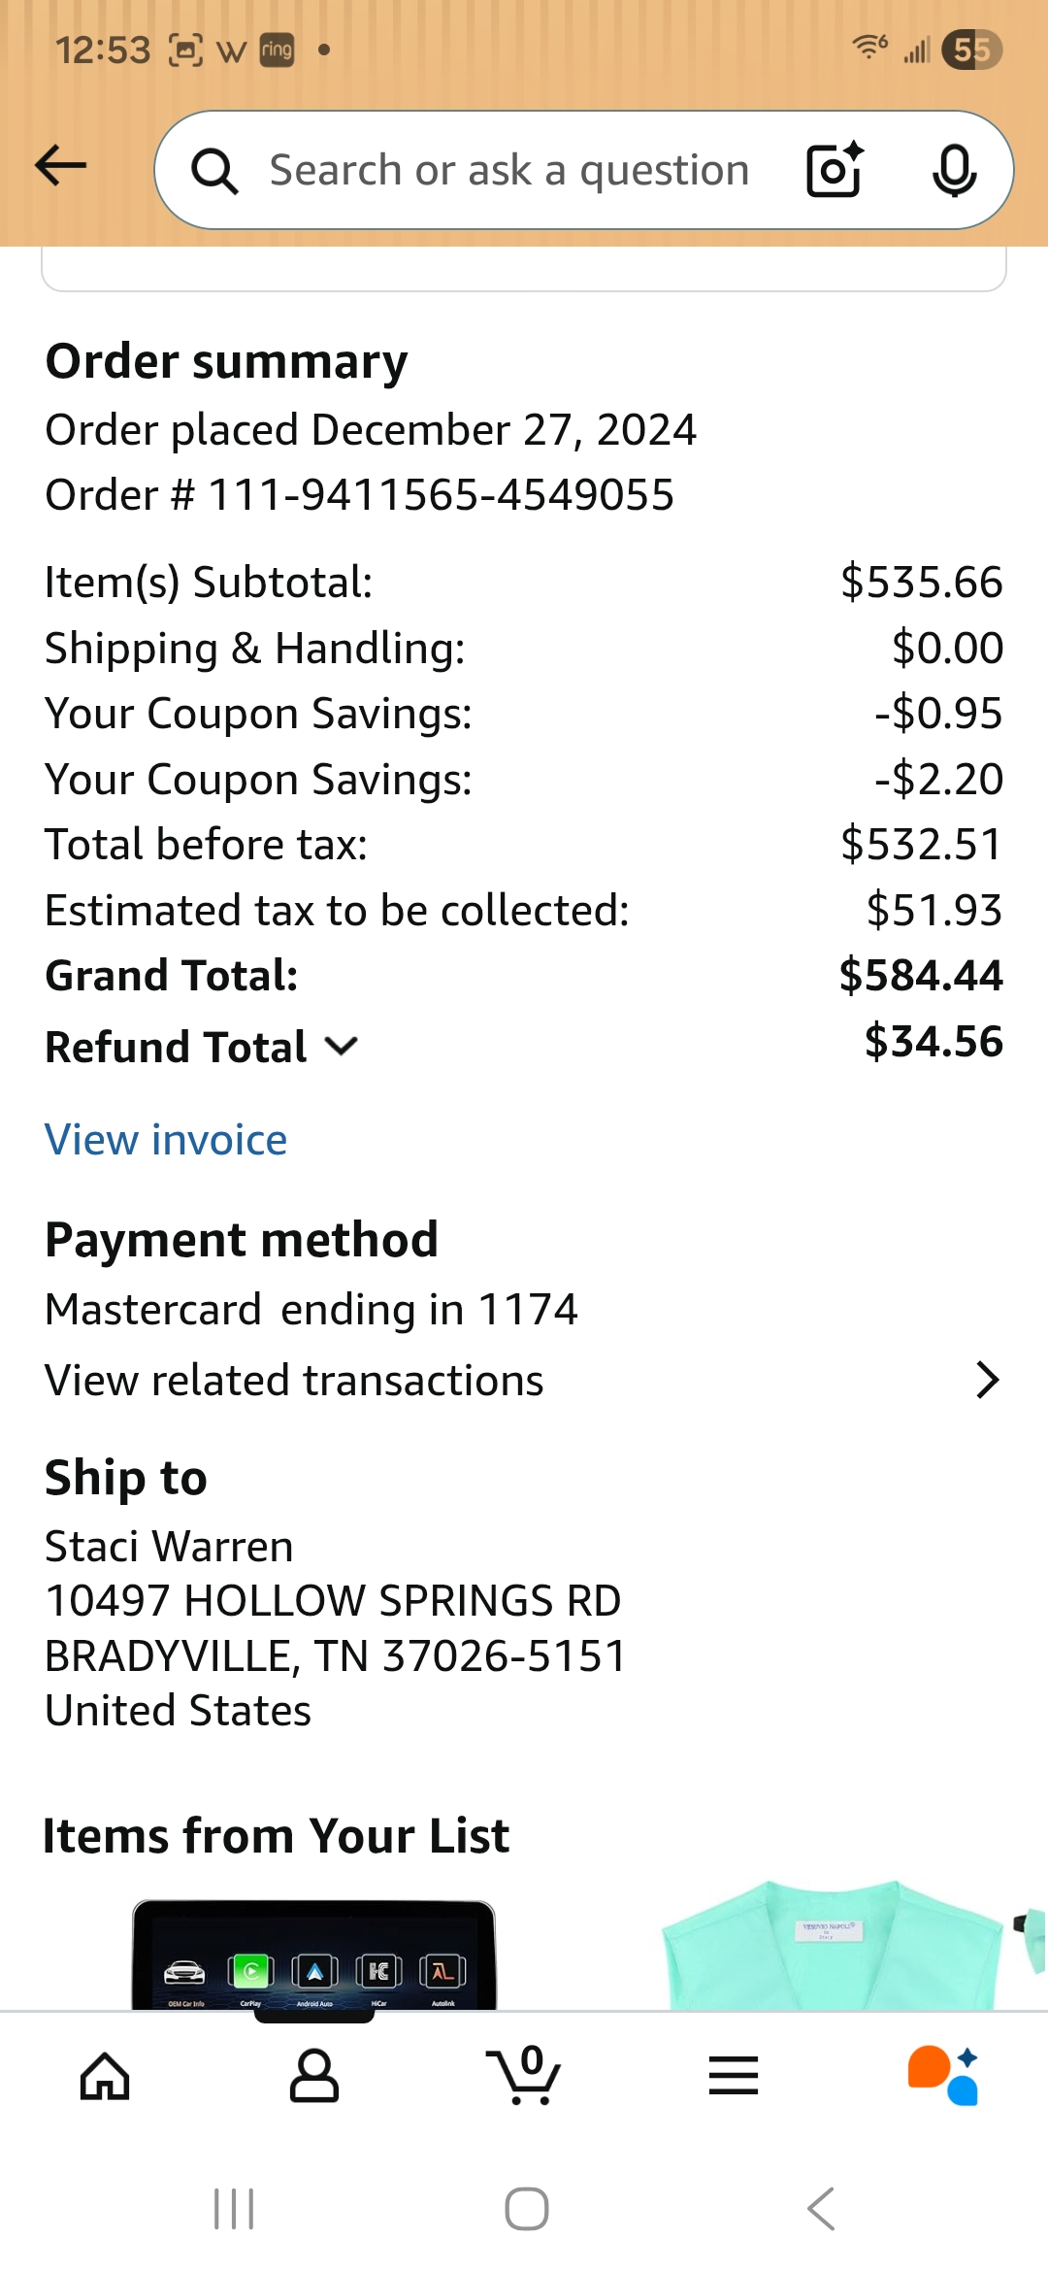Viewport: 1048px width, 2272px height.
Task: Go to Amazon Home tab
Action: point(105,2077)
